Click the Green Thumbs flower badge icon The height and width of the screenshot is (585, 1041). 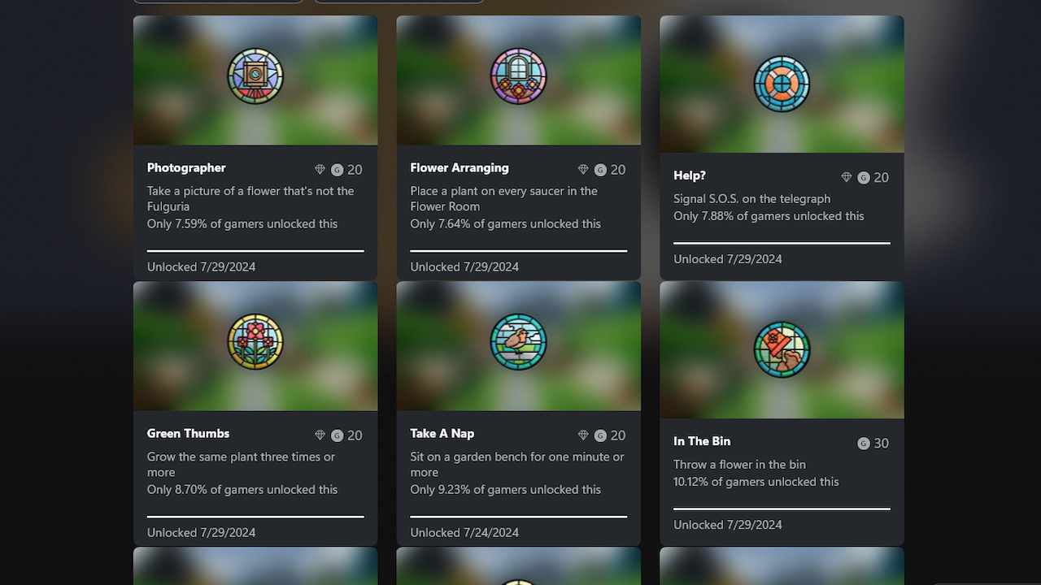pyautogui.click(x=255, y=342)
